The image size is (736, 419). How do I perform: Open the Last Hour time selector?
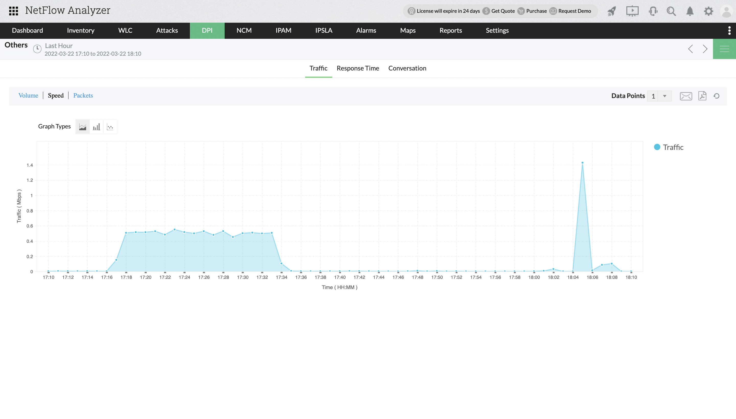pyautogui.click(x=59, y=46)
